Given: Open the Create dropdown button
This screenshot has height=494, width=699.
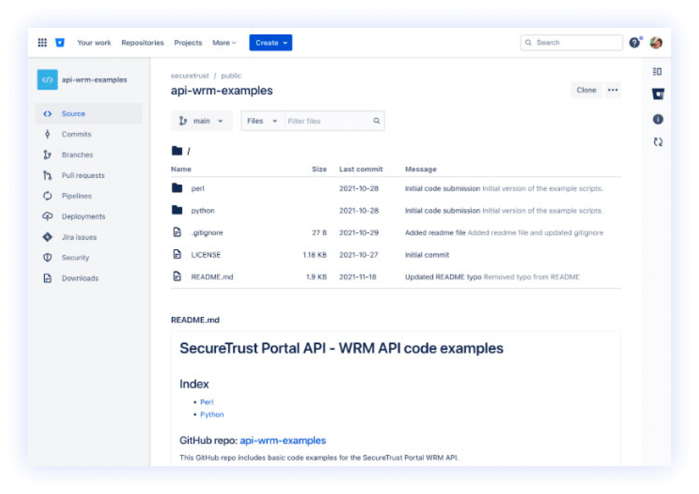Looking at the screenshot, I should coord(271,43).
